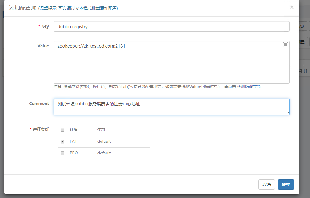Click the fullscreen icon in Value box

click(285, 45)
